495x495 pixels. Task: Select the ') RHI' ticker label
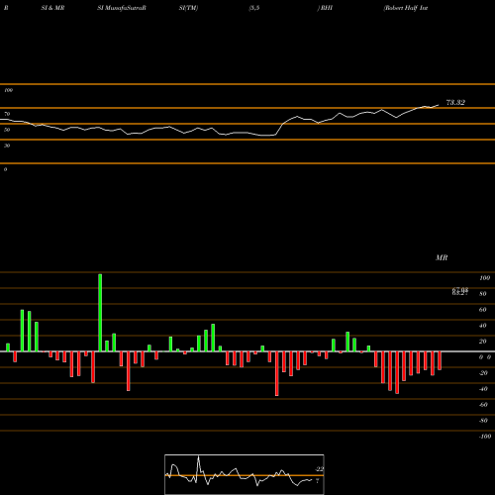click(x=325, y=8)
